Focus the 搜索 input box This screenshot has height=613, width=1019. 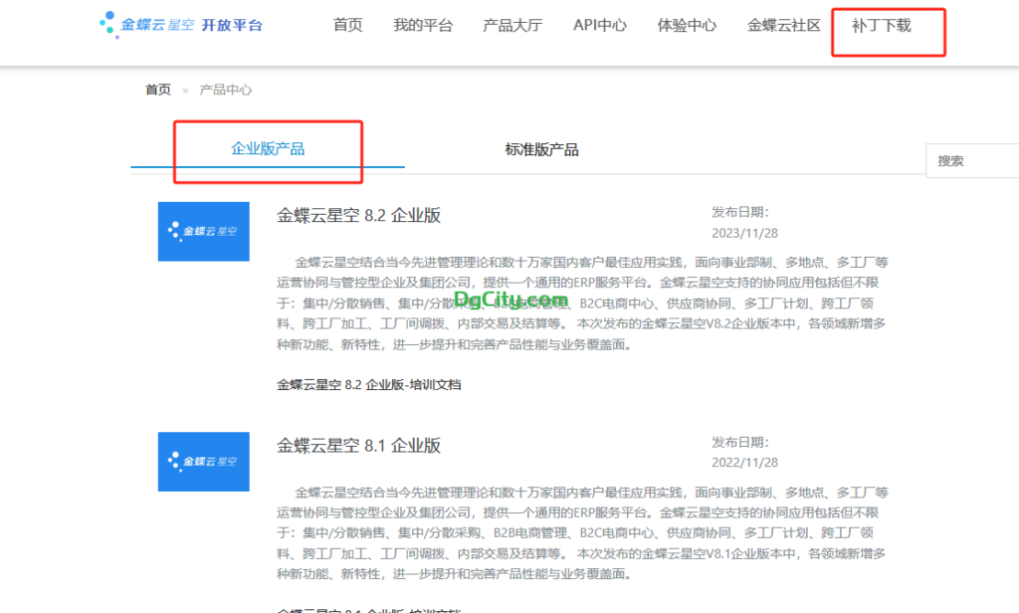pos(973,160)
